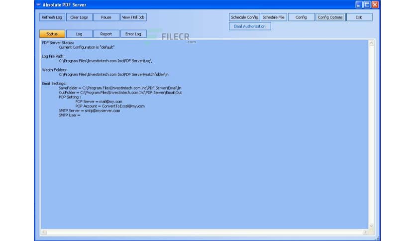416x241 pixels.
Task: Click the vertical scrollbar down arrow
Action: click(x=371, y=226)
